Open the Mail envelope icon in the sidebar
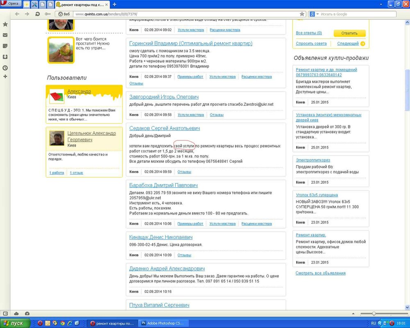Image resolution: width=410 pixels, height=328 pixels. tap(5, 35)
